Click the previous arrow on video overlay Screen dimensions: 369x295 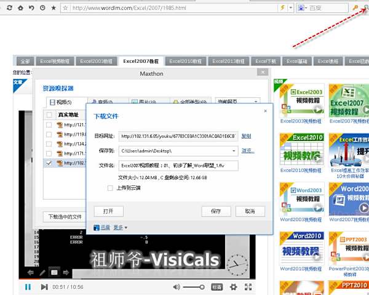(30, 273)
